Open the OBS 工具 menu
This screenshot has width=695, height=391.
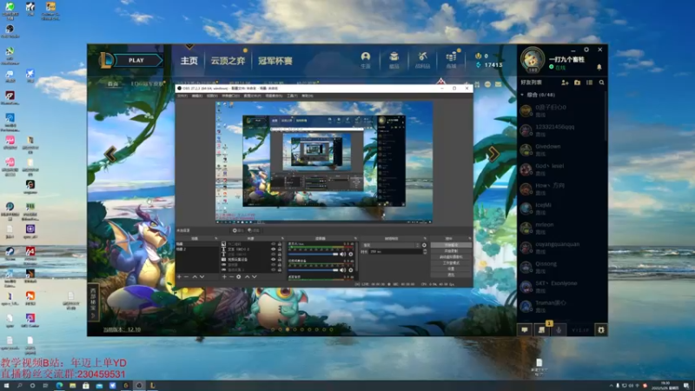pos(292,96)
